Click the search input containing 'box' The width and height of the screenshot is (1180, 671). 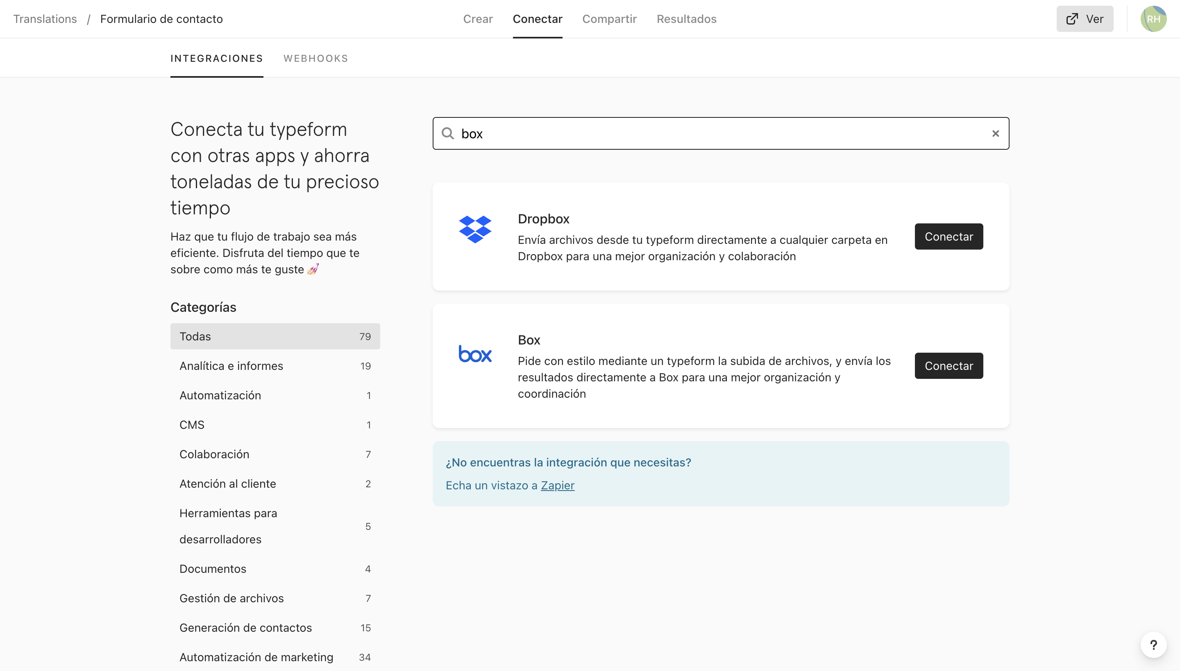tap(720, 134)
